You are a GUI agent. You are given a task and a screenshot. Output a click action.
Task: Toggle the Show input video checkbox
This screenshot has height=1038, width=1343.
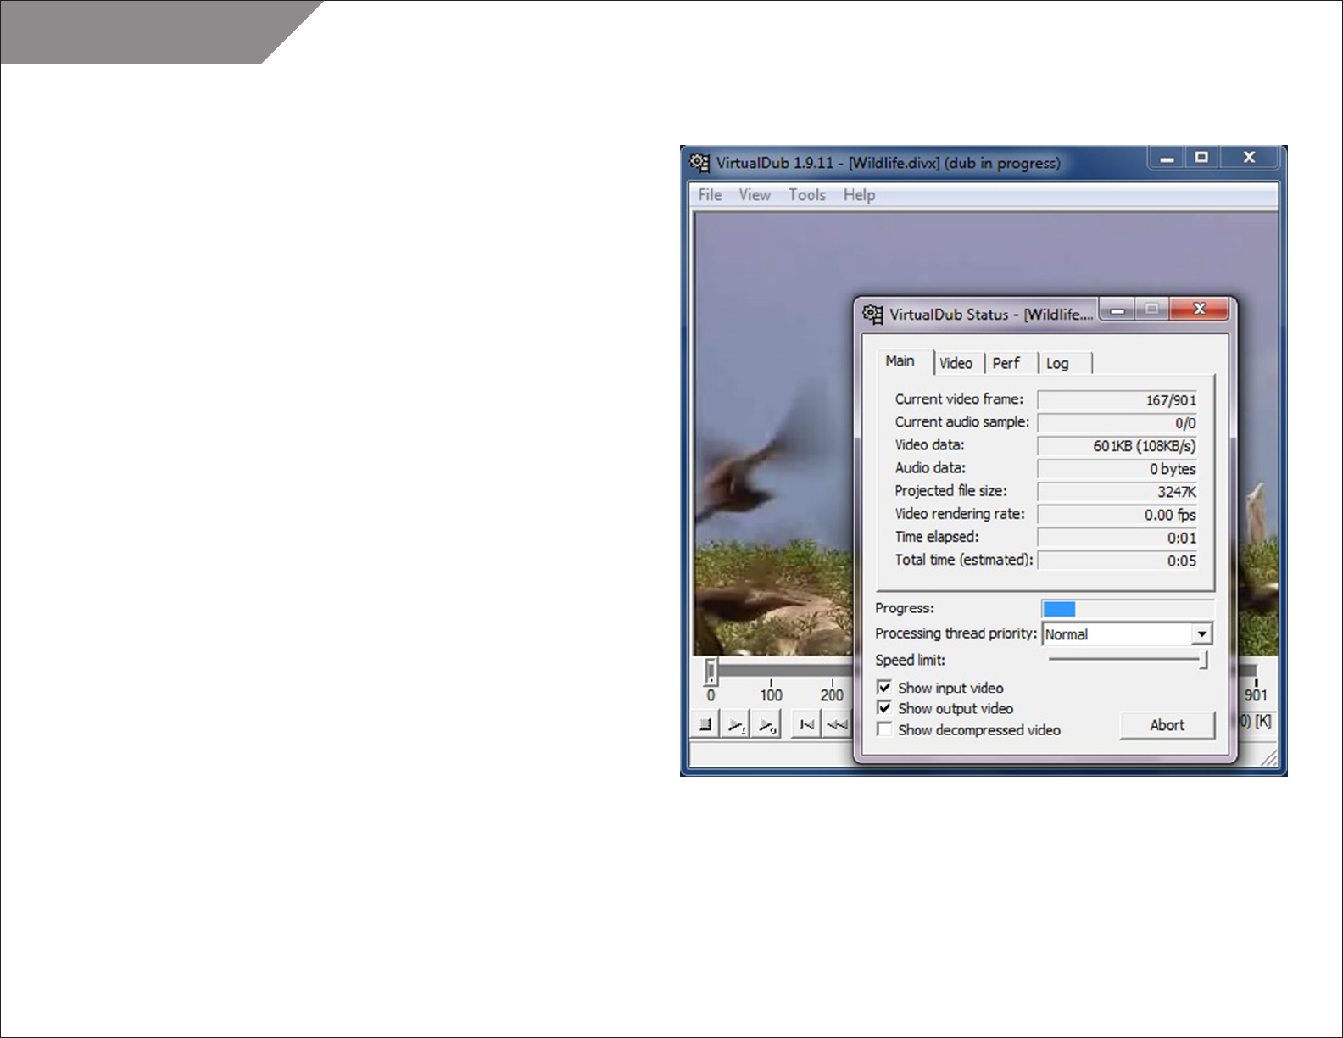884,687
